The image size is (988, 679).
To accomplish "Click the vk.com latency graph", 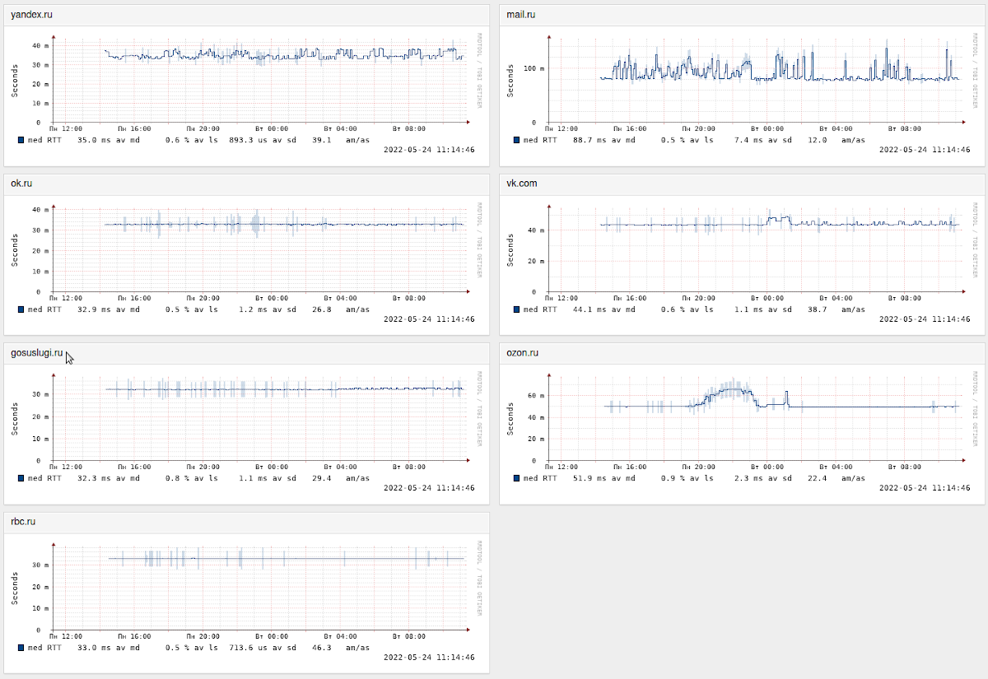I will coord(743,263).
